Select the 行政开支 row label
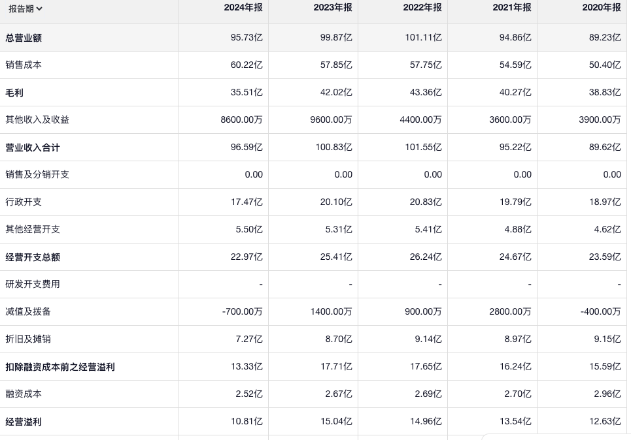This screenshot has width=631, height=440. point(24,202)
